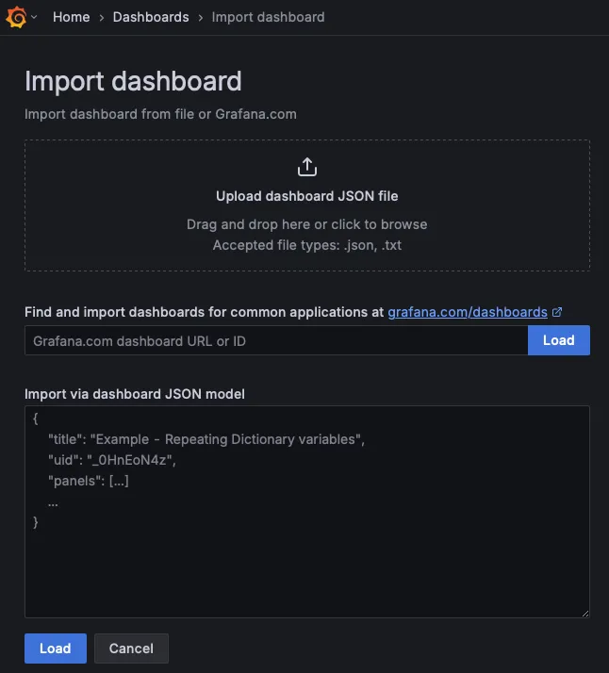Go to the Home breadcrumb

pyautogui.click(x=72, y=17)
